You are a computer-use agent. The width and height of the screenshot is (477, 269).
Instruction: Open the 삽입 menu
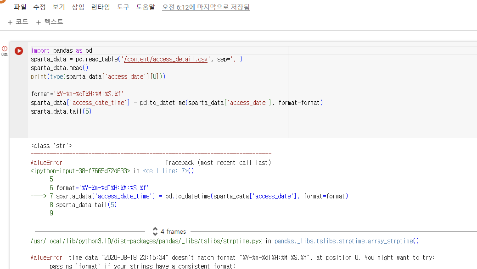78,7
